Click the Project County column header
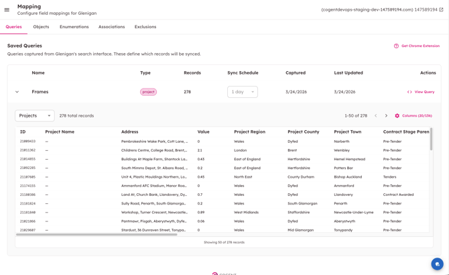449x275 pixels. coord(304,131)
